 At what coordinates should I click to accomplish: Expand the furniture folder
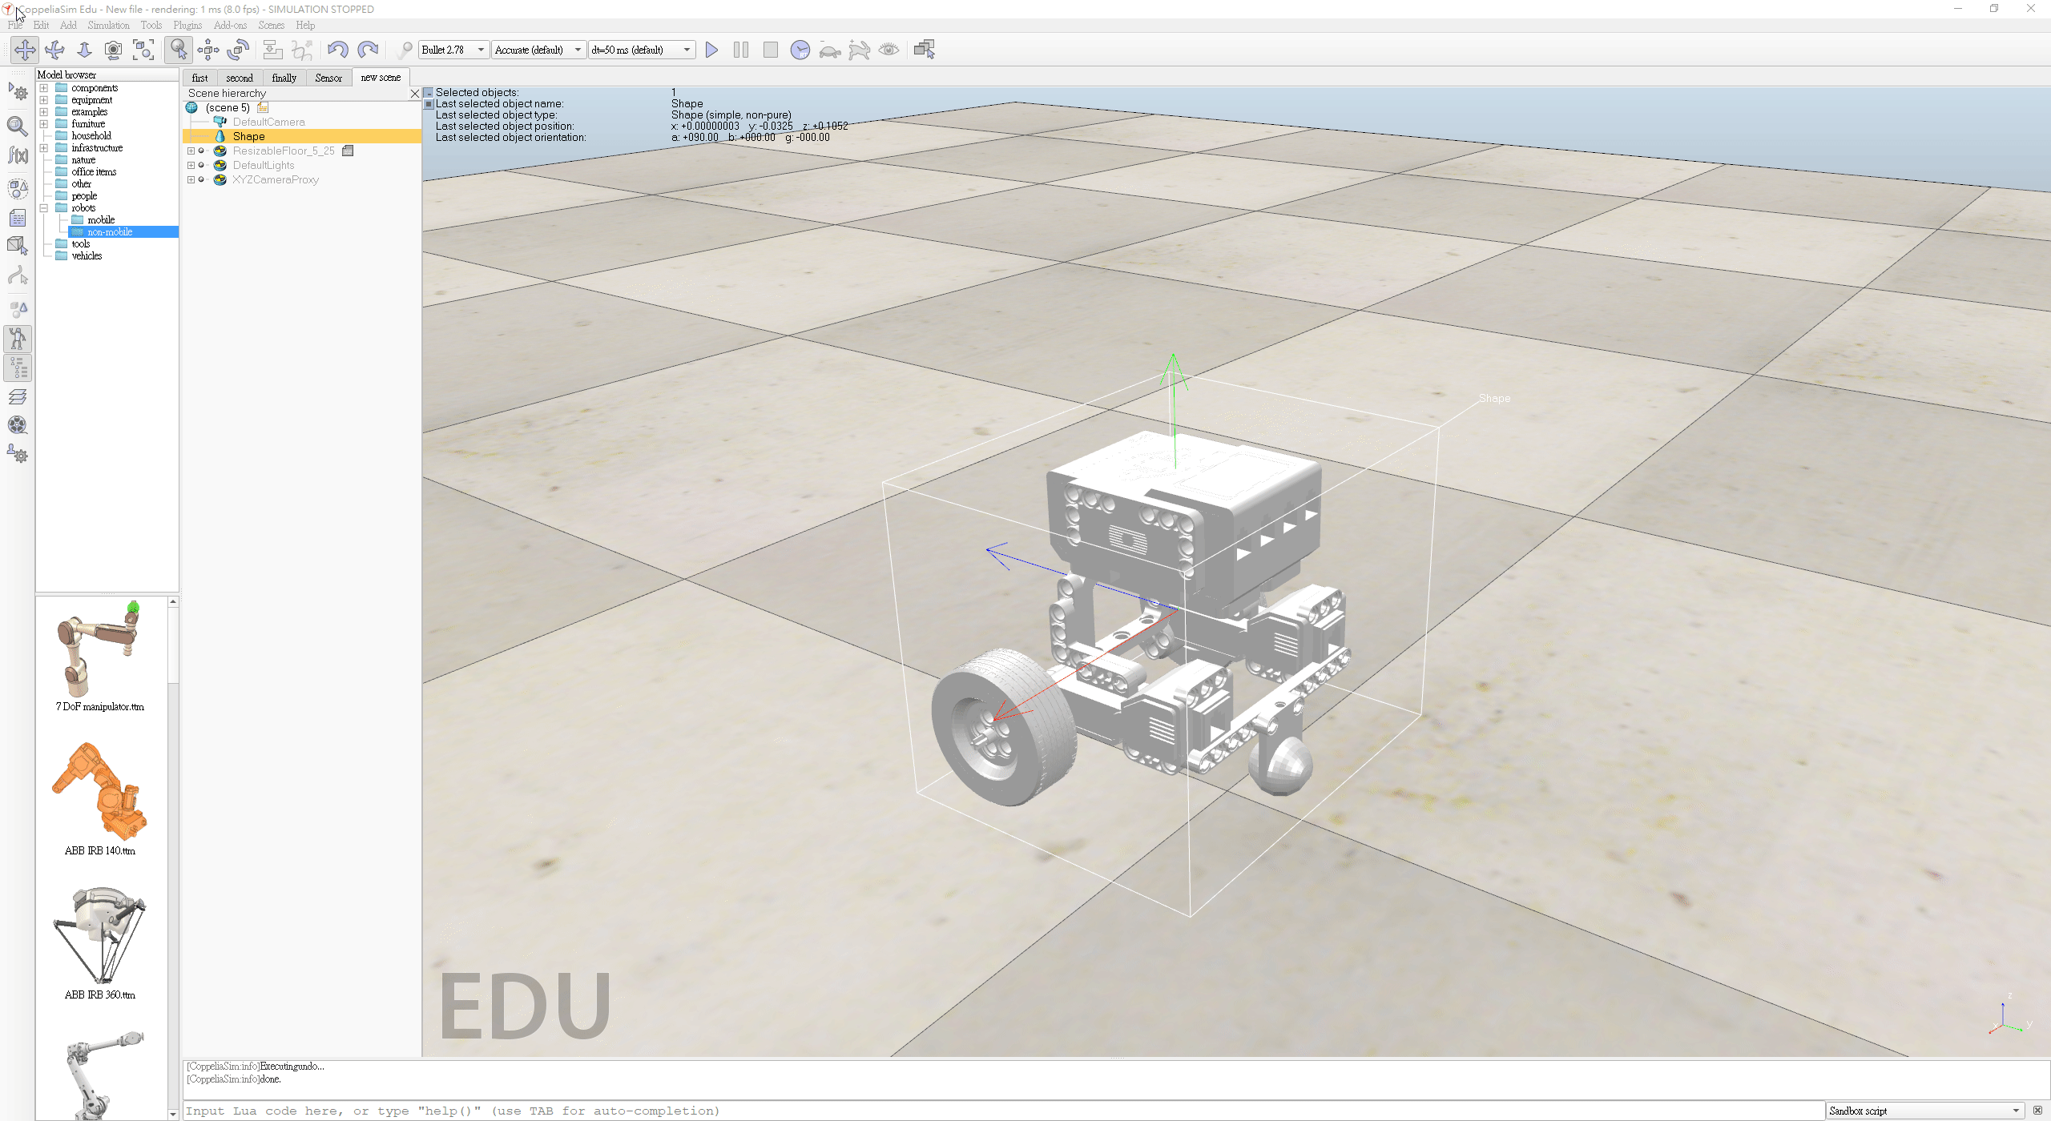pos(44,124)
